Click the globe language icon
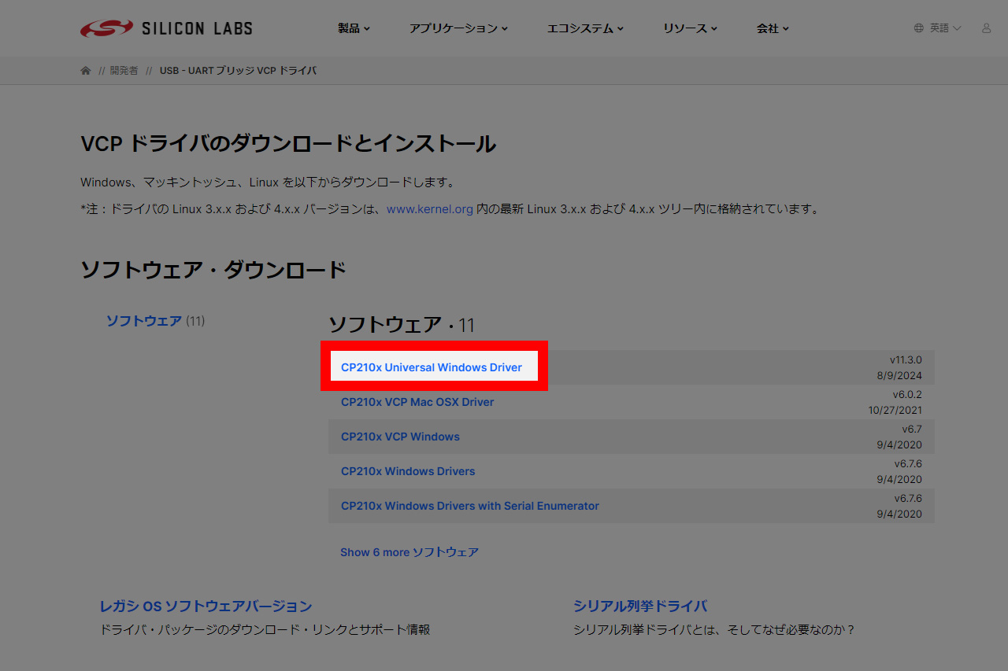1008x671 pixels. pyautogui.click(x=918, y=28)
